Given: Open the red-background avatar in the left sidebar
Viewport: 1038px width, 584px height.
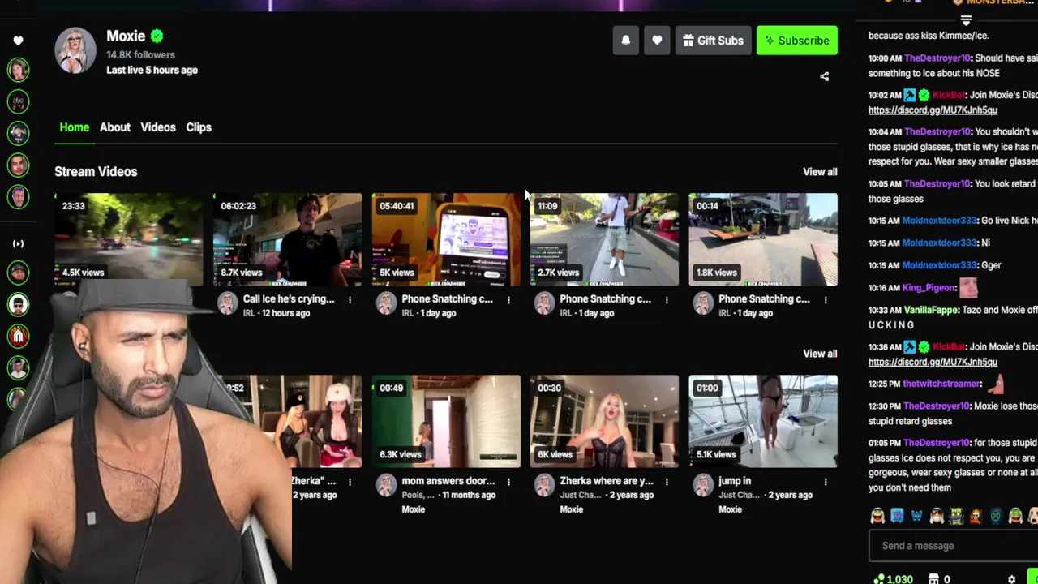Looking at the screenshot, I should pyautogui.click(x=18, y=336).
